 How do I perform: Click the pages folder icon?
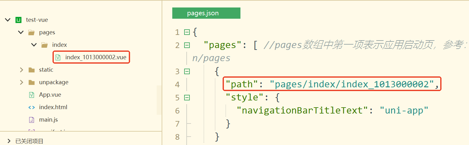coord(31,32)
